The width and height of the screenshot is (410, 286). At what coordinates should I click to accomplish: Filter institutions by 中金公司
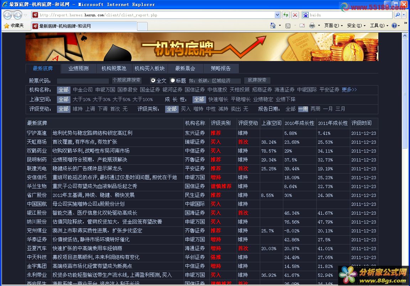click(x=83, y=90)
